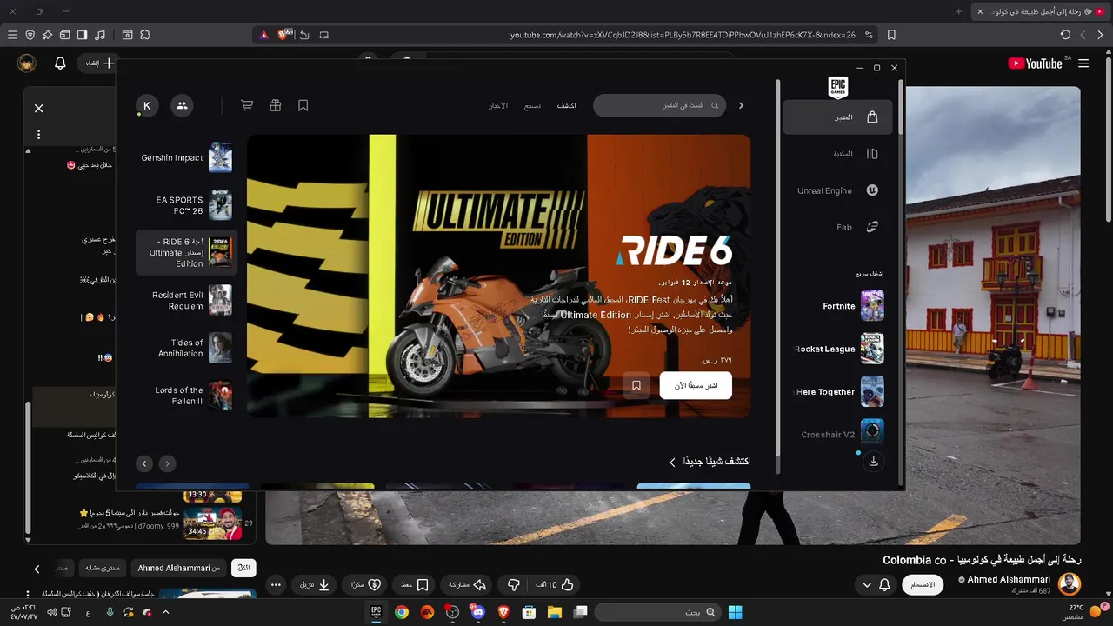This screenshot has height=626, width=1113.
Task: Select Resident Evil Requiem in carousel list
Action: tap(186, 300)
